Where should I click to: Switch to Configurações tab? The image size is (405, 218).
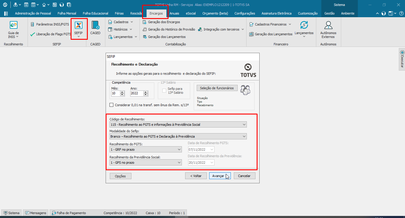pyautogui.click(x=245, y=13)
